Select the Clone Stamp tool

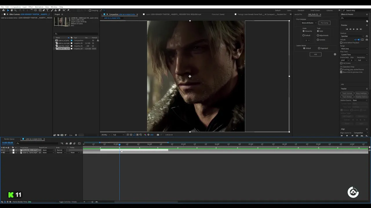[x=56, y=10]
